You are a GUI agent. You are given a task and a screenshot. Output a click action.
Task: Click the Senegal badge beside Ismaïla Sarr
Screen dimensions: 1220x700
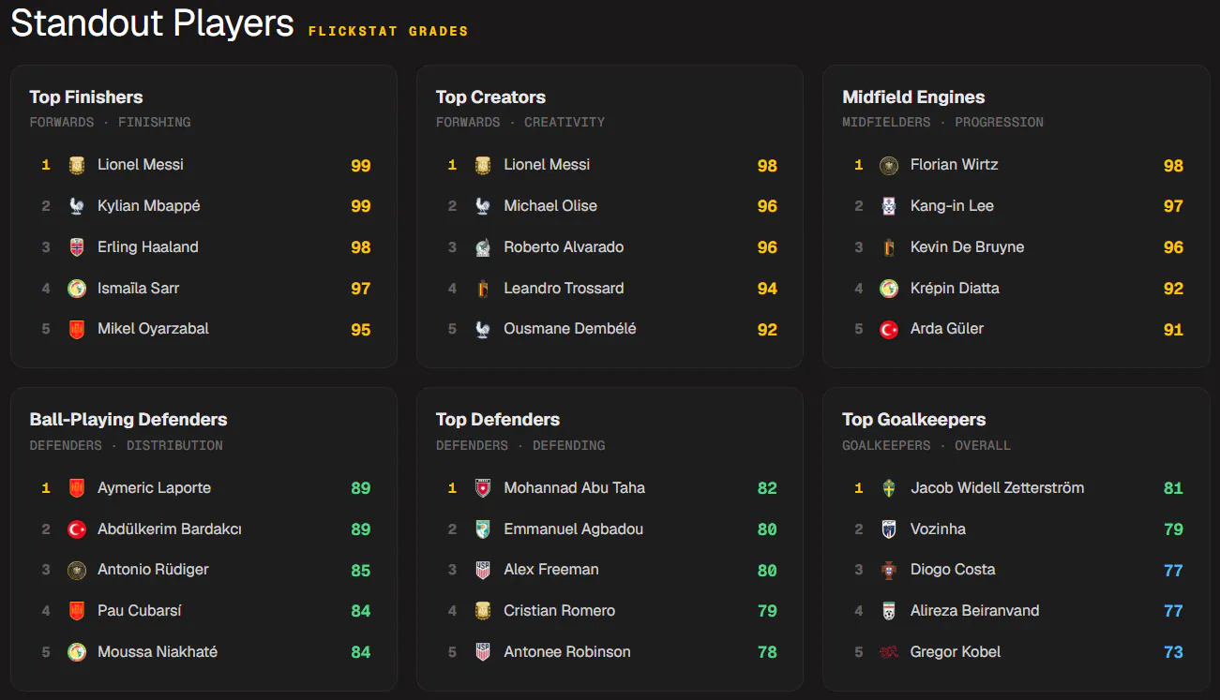[x=77, y=289]
